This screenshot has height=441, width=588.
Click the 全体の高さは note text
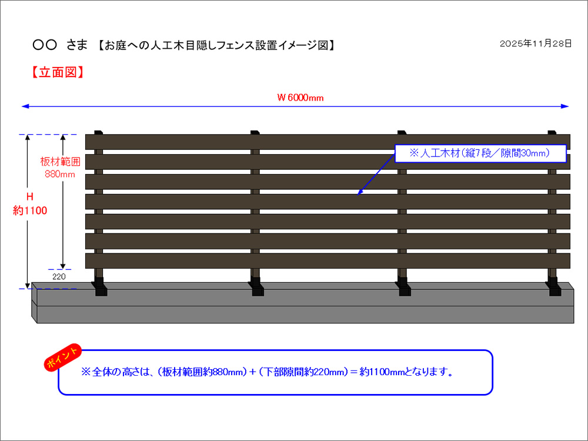268,372
